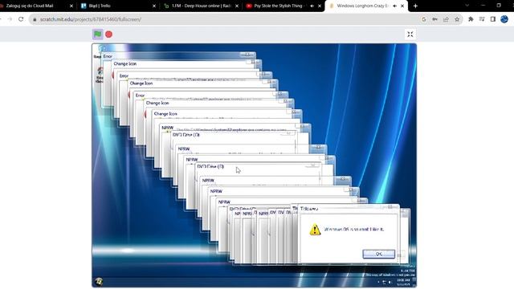Screen dimensions: 514x289
Task: Stop the project with the red stop button
Action: click(x=109, y=34)
